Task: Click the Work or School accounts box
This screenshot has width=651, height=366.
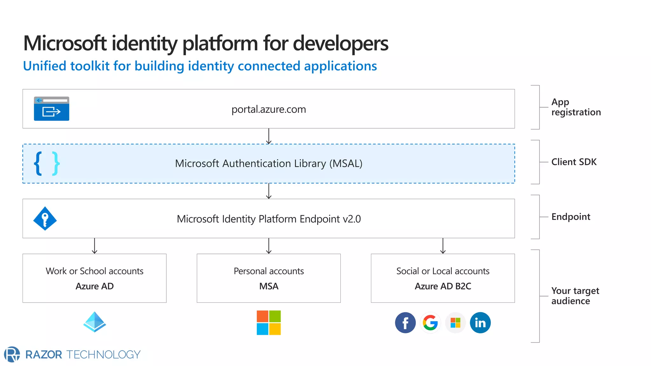Action: coord(94,278)
